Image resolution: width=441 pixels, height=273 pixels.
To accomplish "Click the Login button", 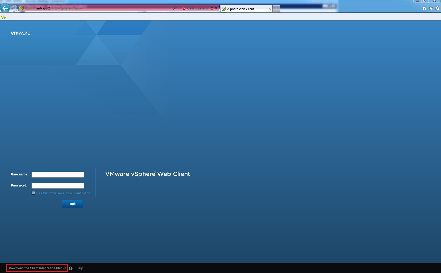I will point(72,204).
